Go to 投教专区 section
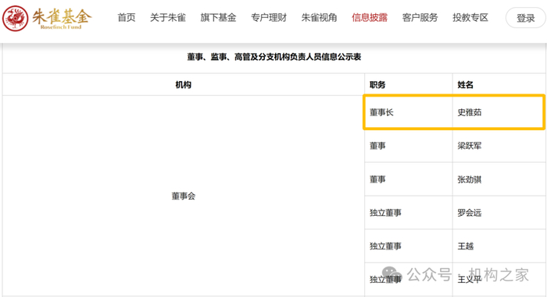Screen dimensions: 547x297 470,17
